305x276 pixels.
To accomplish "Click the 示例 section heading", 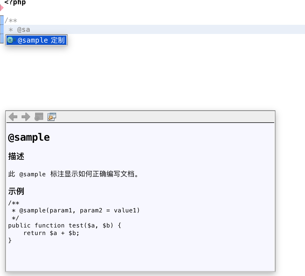I will 16,191.
